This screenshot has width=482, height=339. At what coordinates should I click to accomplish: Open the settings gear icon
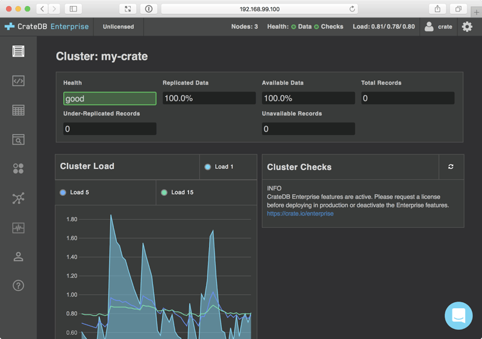[467, 27]
